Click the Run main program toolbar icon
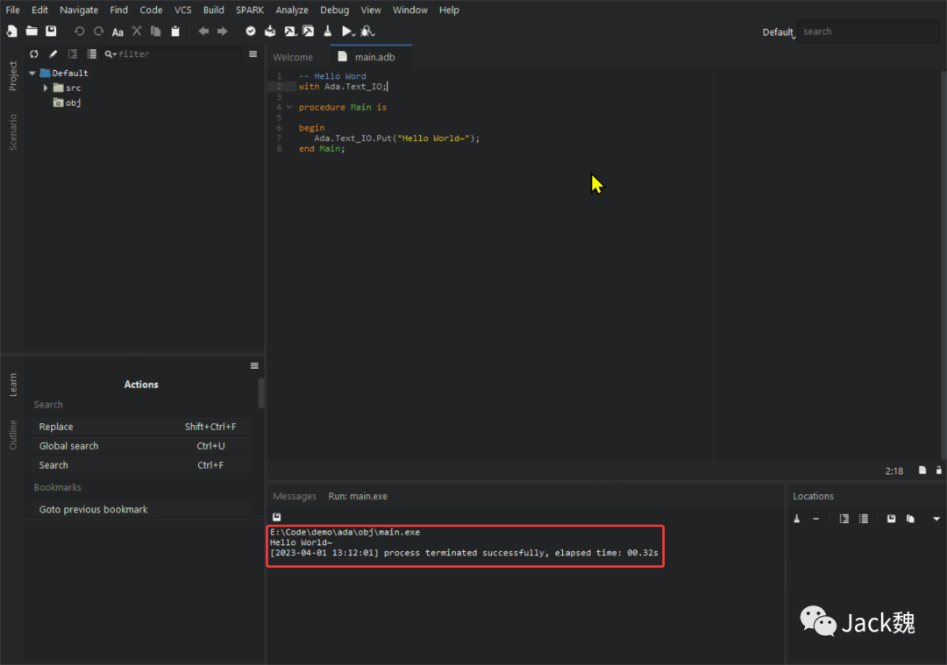 [x=347, y=32]
